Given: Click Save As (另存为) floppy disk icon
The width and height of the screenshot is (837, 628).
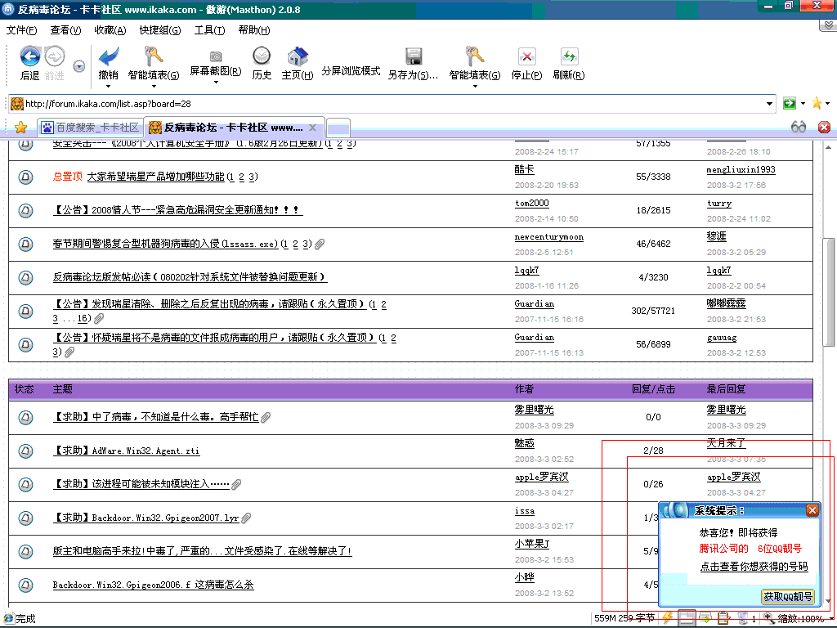Looking at the screenshot, I should (x=414, y=56).
